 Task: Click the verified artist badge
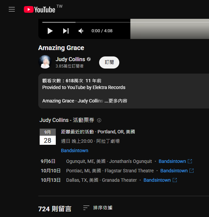point(89,59)
